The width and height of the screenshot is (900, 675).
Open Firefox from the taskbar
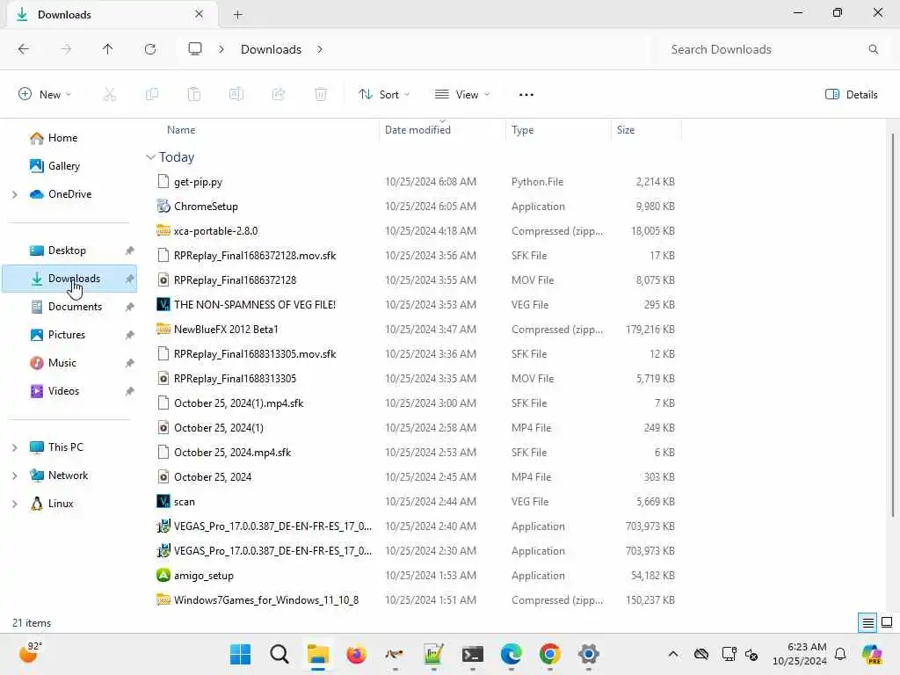point(356,654)
